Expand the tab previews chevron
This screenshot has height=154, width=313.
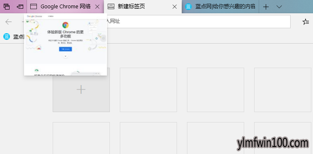pos(279,7)
